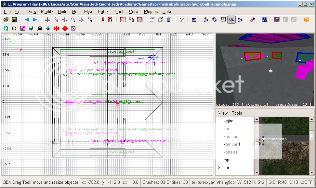Open the Entity menu
This screenshot has width=316, height=188.
point(103,11)
